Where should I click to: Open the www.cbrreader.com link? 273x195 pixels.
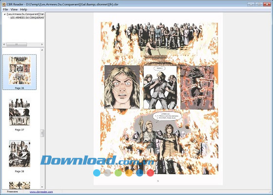41,192
